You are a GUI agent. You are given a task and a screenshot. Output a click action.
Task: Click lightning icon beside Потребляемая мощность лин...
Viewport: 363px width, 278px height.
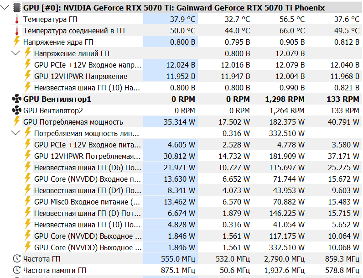[28, 133]
